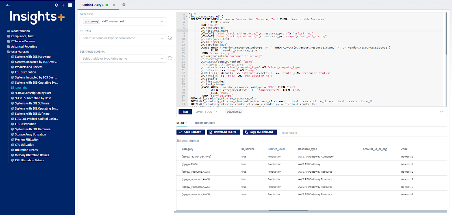Close the Untitled Query 1 tab
Image resolution: width=452 pixels, height=215 pixels.
point(114,5)
